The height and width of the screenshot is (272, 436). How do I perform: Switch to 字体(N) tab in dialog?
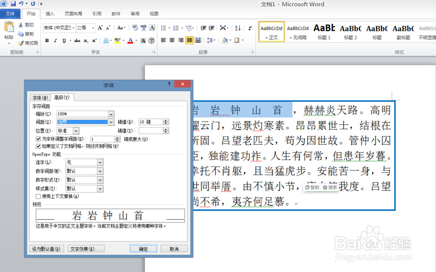pyautogui.click(x=40, y=98)
